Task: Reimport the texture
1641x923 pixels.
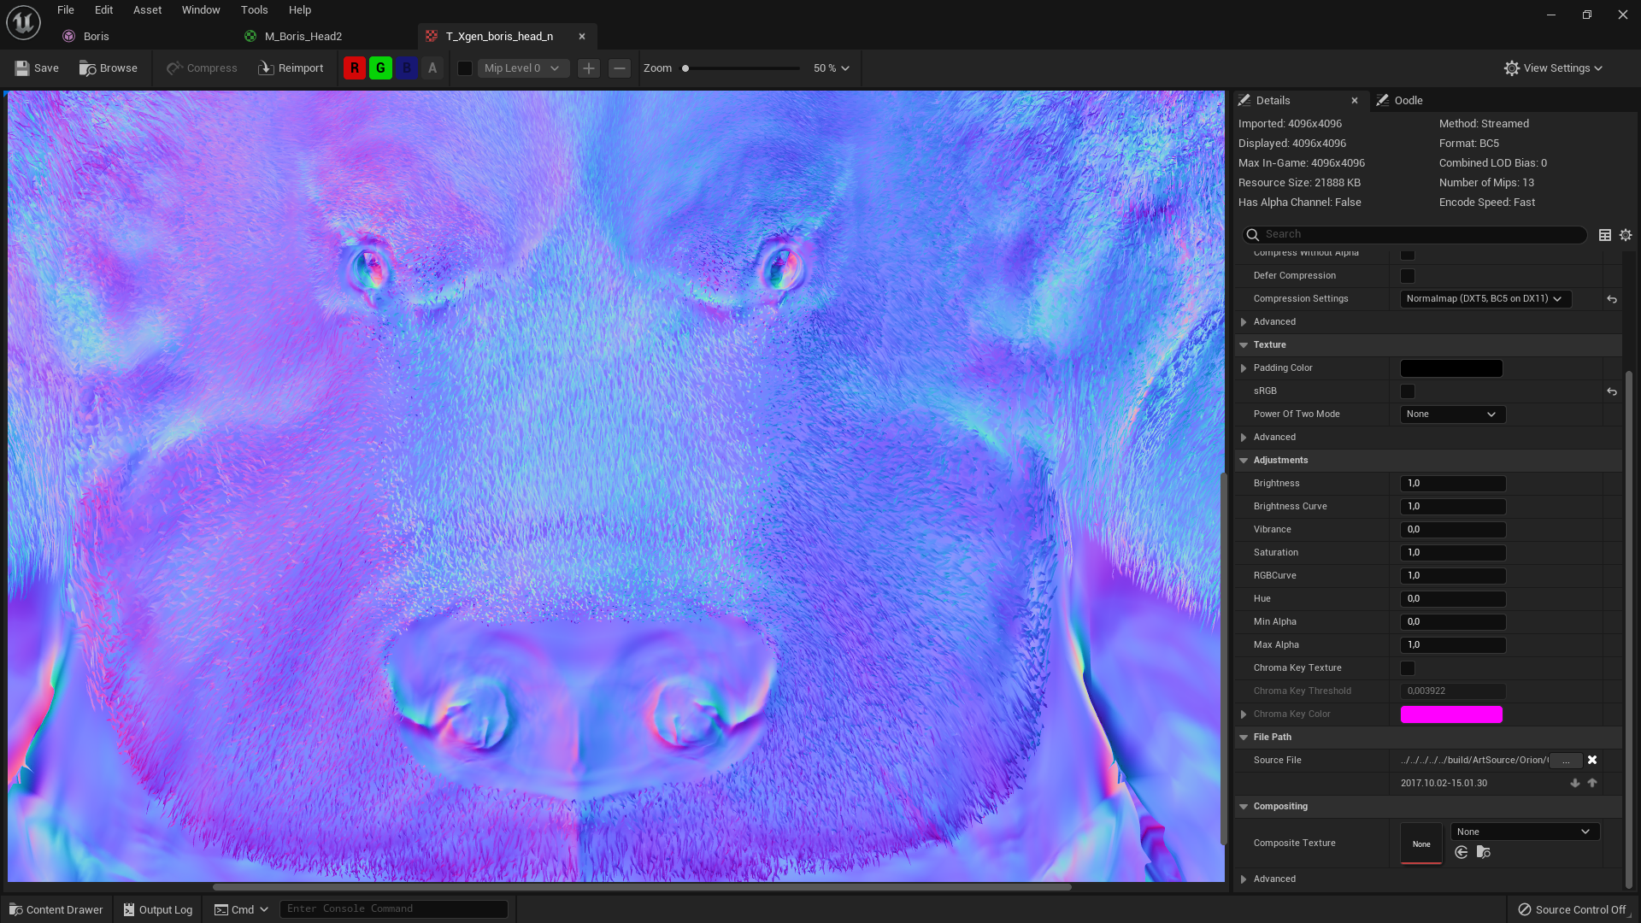Action: coord(291,68)
